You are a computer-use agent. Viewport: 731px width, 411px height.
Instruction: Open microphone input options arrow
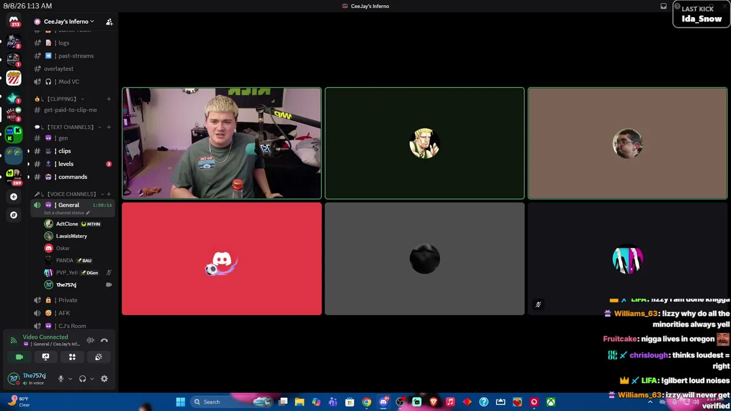[70, 378]
